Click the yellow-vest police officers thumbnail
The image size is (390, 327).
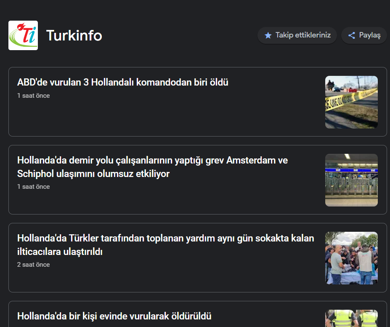tap(351, 318)
